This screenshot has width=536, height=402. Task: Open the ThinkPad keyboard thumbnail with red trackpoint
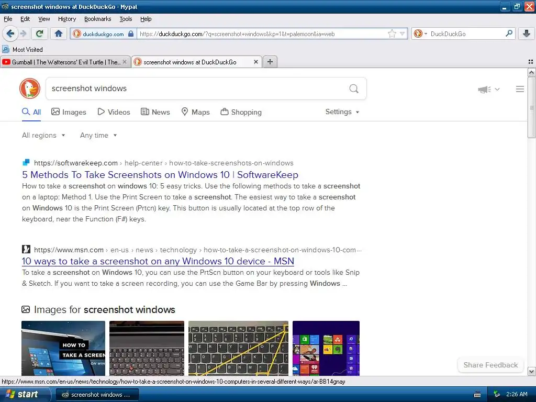tap(147, 348)
